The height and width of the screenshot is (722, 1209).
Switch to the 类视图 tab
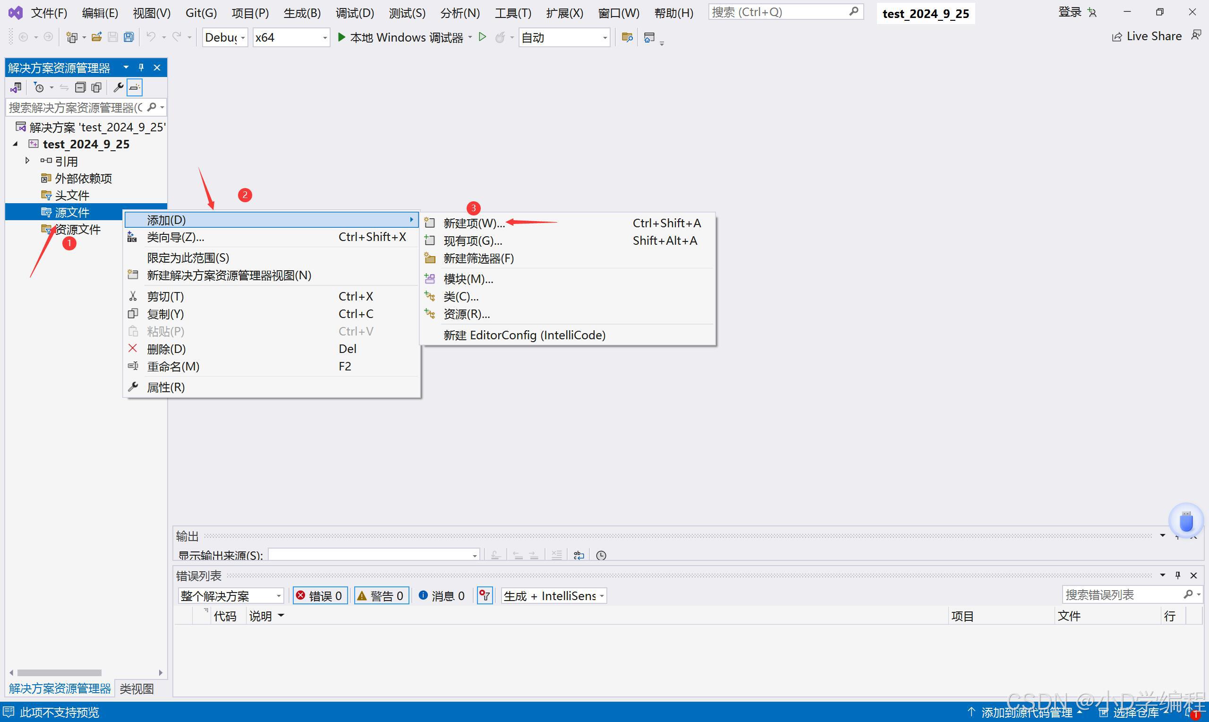tap(136, 688)
